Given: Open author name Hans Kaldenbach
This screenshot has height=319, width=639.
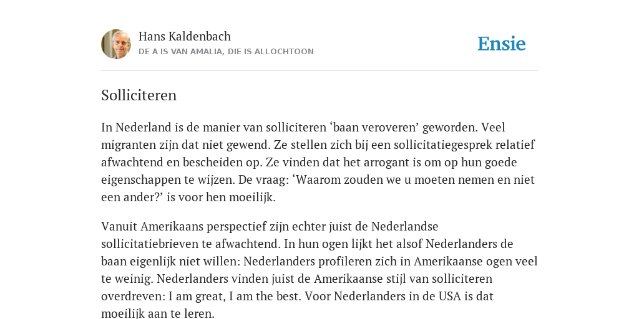Looking at the screenshot, I should click(x=185, y=37).
